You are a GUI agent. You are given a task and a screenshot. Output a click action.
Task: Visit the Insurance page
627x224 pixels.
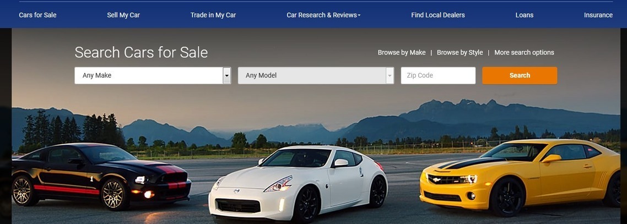point(598,15)
